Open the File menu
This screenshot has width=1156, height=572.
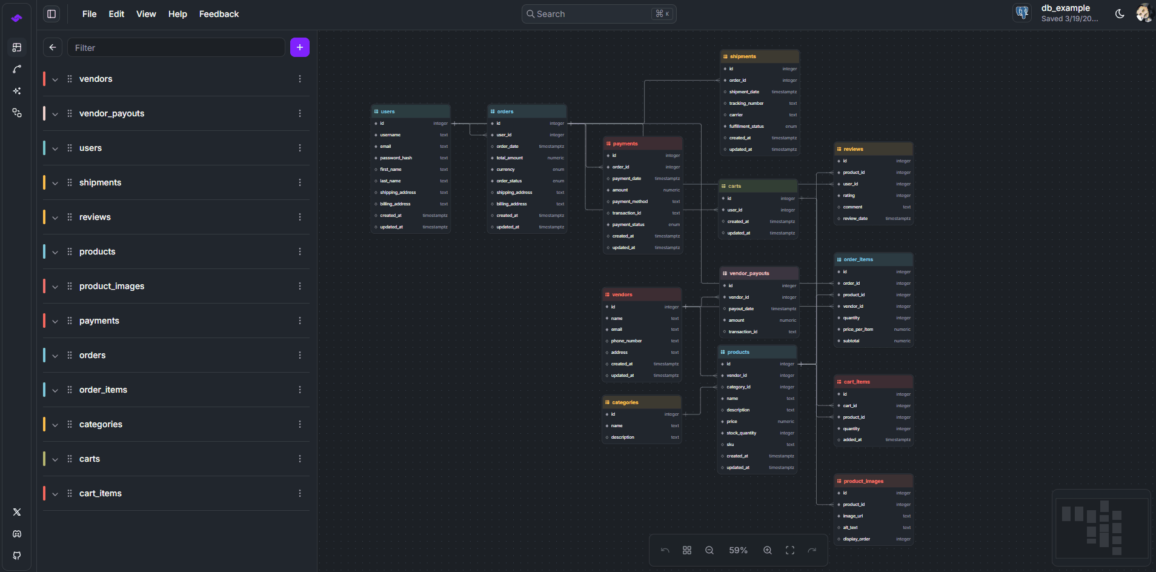(x=89, y=14)
